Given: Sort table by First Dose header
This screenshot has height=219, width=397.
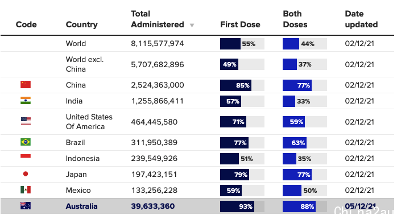Looking at the screenshot, I should pos(240,24).
